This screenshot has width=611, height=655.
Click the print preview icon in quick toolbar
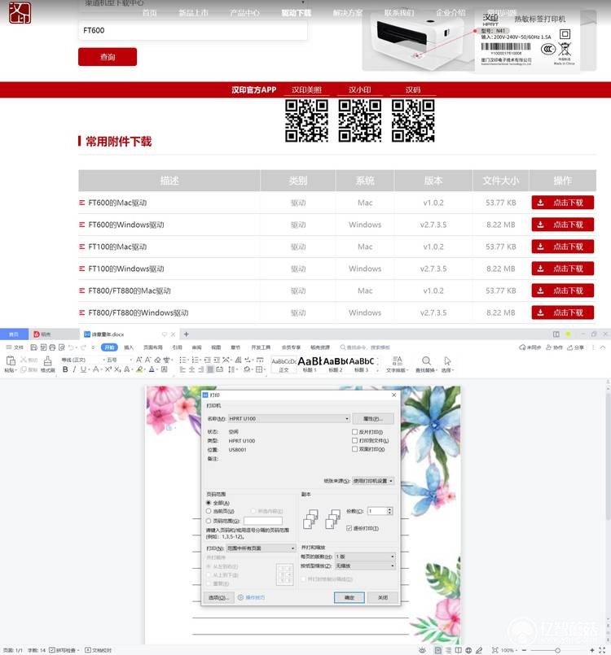tap(61, 347)
